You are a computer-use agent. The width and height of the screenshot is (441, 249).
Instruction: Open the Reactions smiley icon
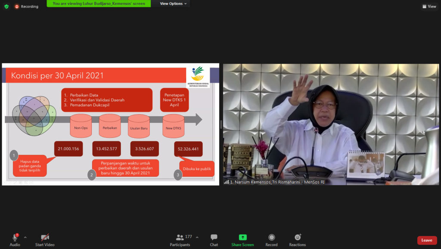coord(298,237)
